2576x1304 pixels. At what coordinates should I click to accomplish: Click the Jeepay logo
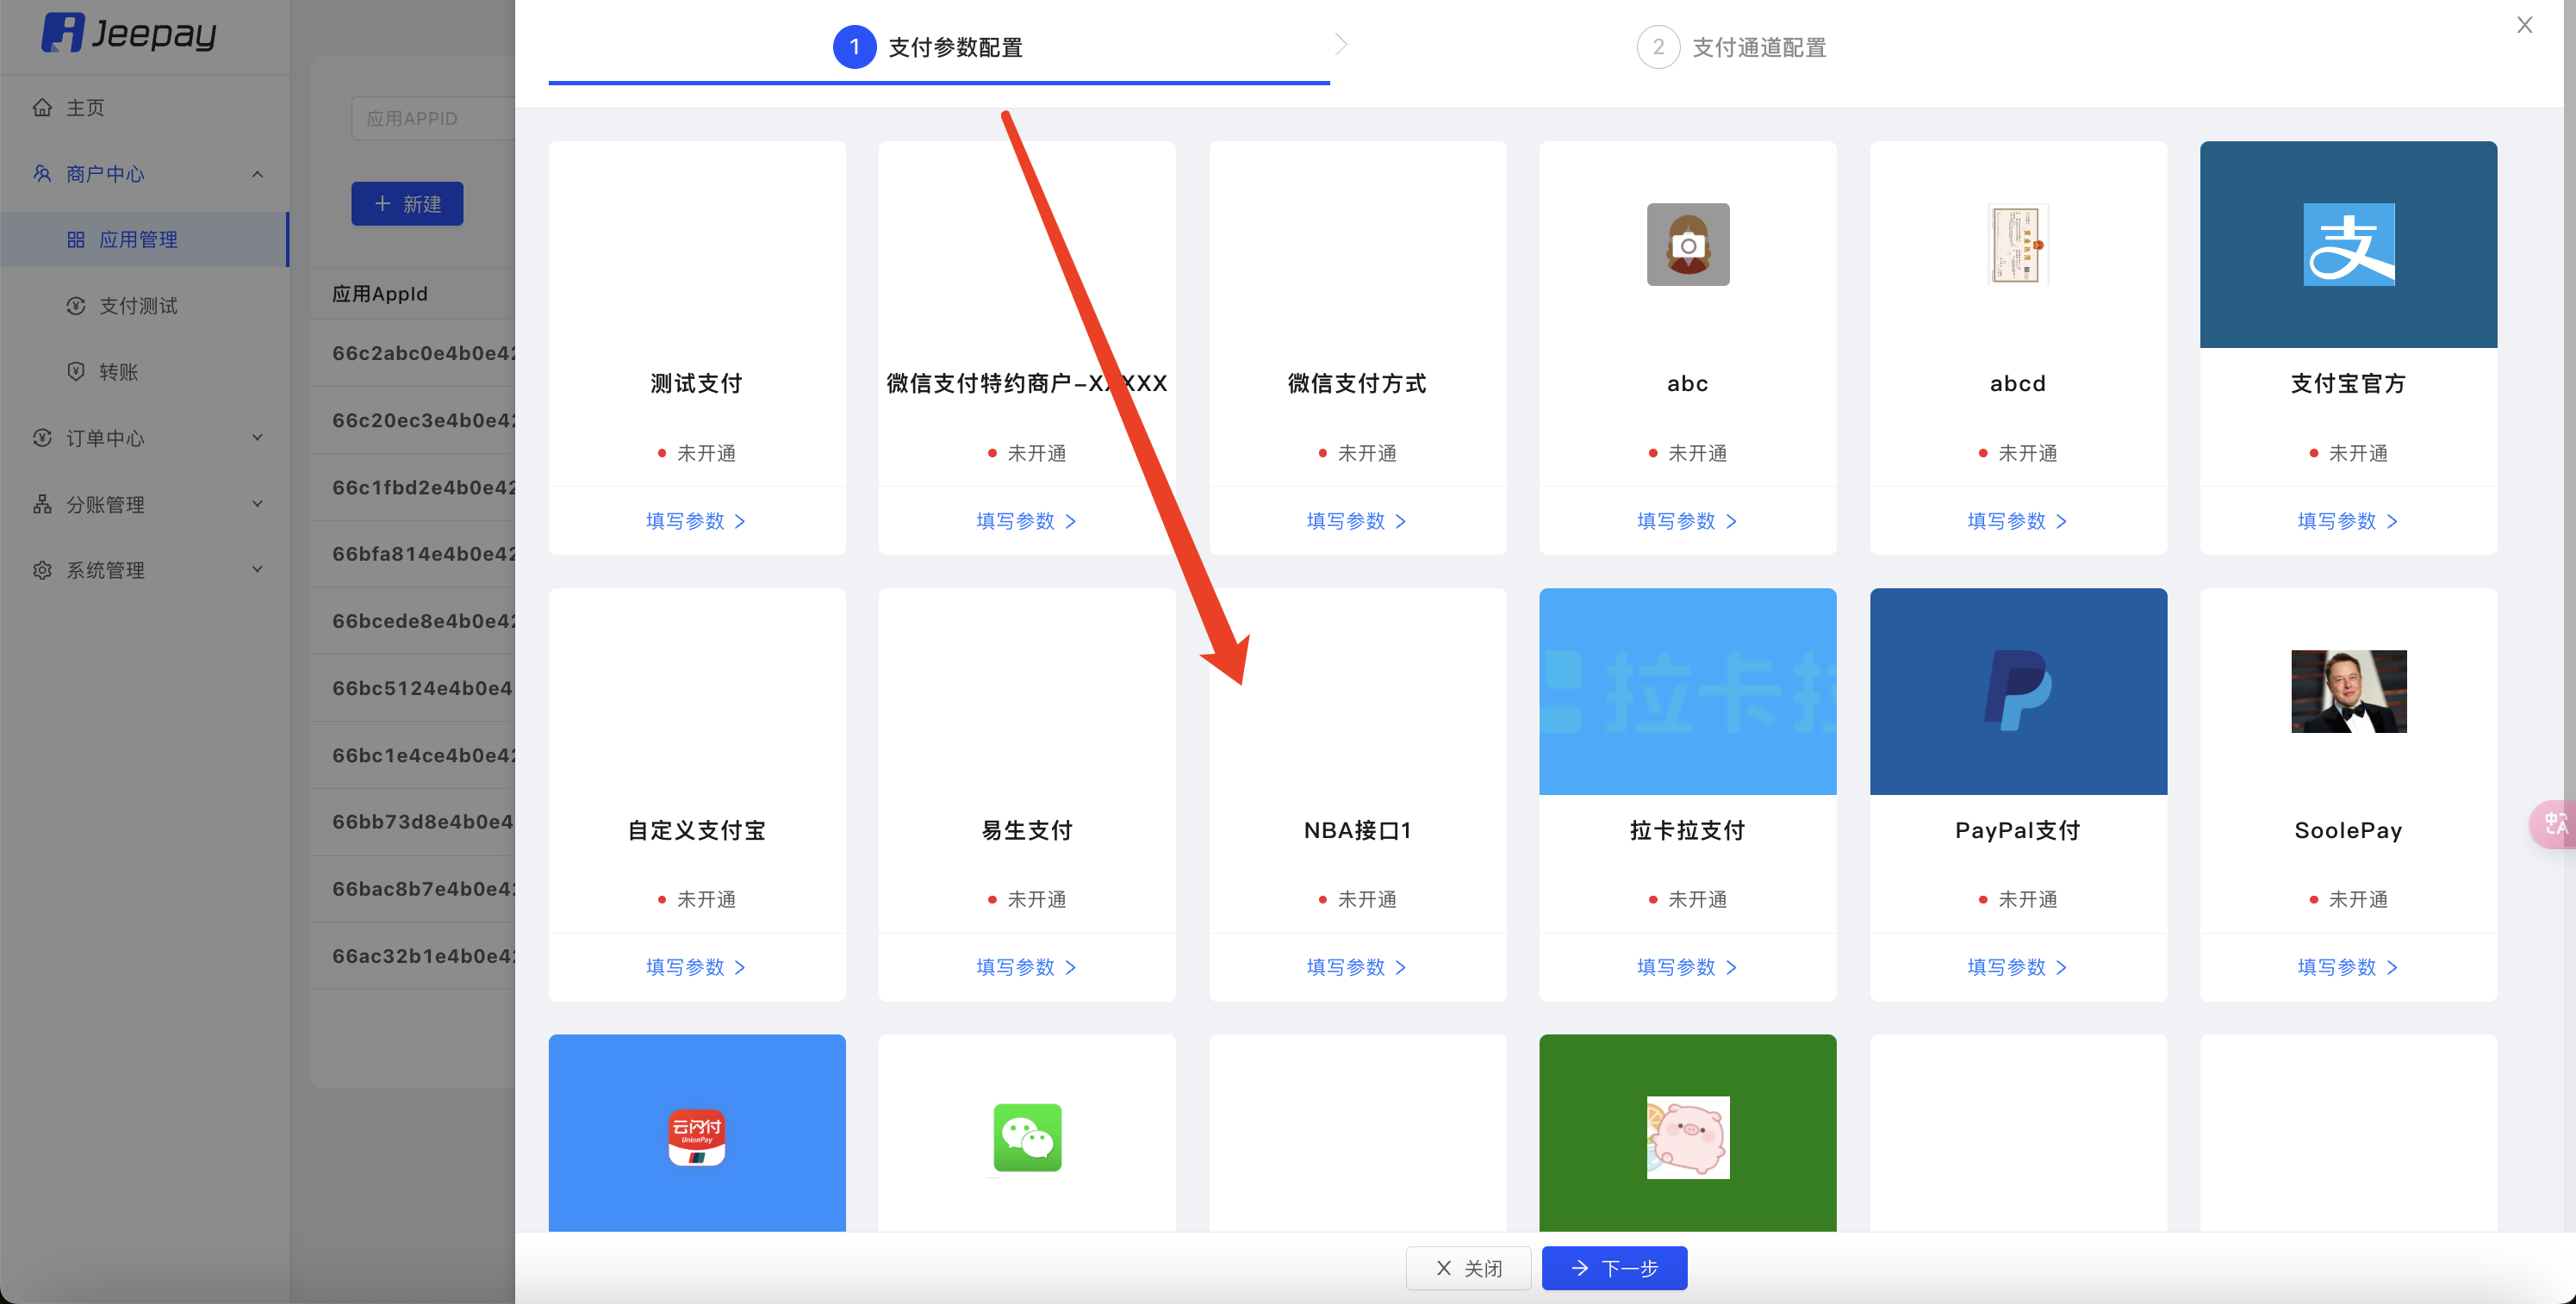pyautogui.click(x=128, y=34)
